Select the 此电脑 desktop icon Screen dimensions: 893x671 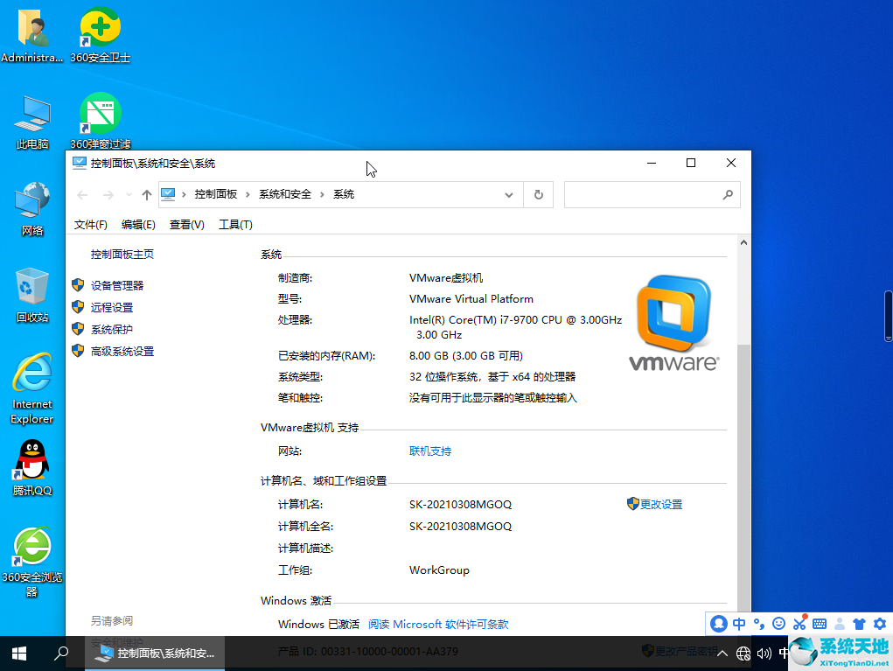pyautogui.click(x=31, y=122)
